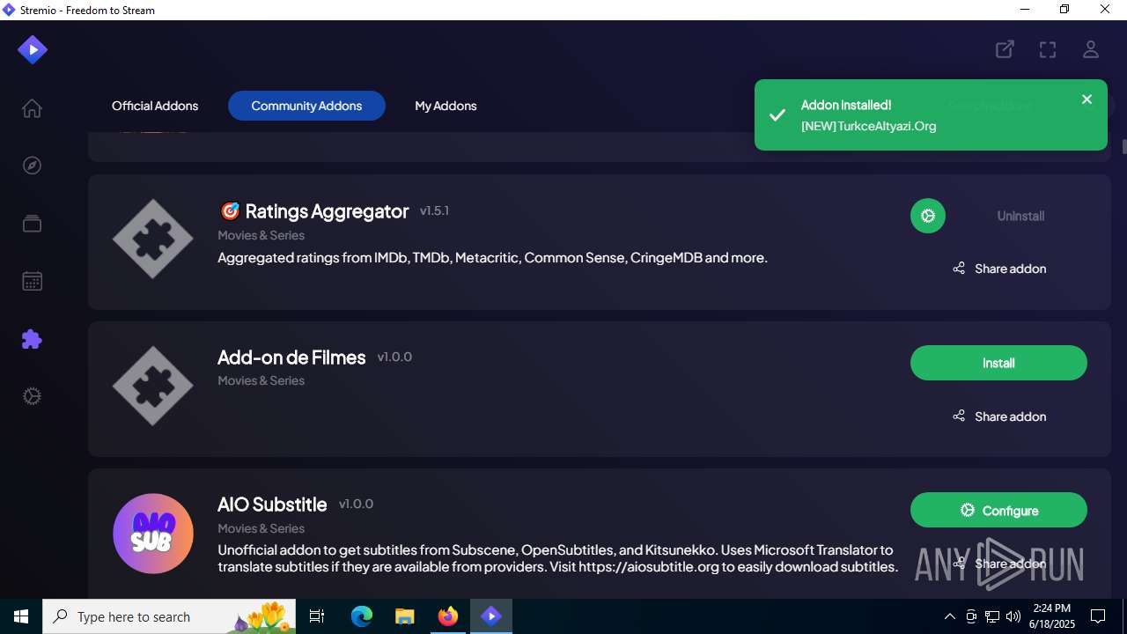The image size is (1127, 634).
Task: Switch to Community Addons tab
Action: (x=306, y=106)
